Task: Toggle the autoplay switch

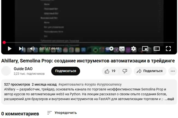Action: click(x=109, y=49)
